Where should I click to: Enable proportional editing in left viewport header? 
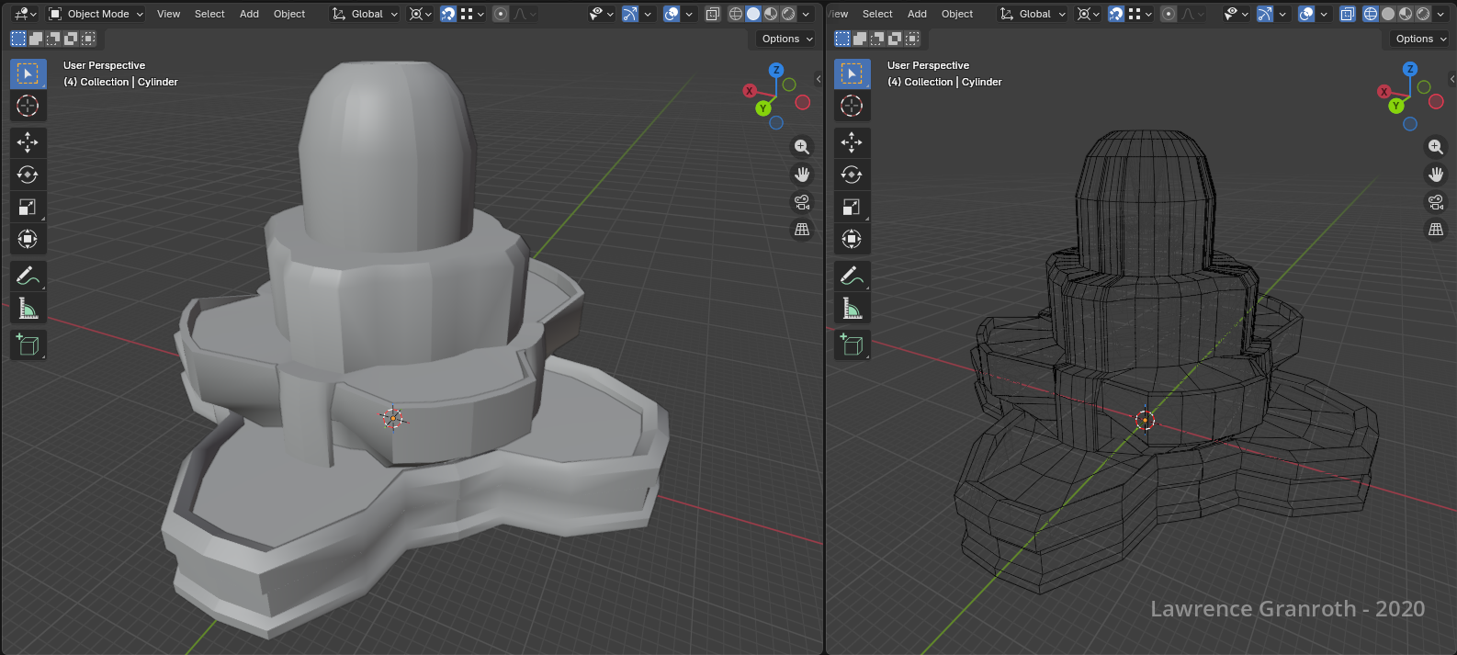point(501,14)
